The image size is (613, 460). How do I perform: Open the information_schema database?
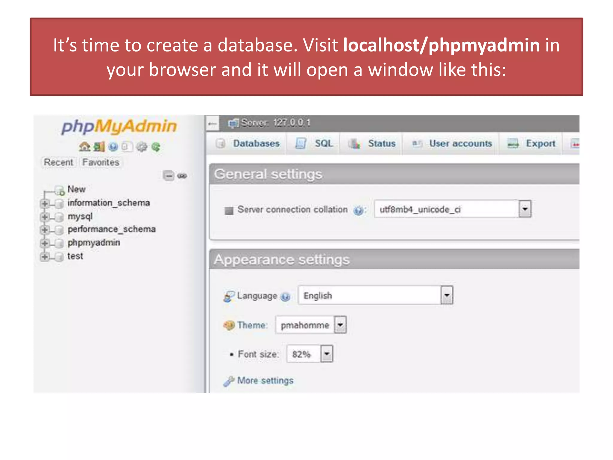coord(109,203)
